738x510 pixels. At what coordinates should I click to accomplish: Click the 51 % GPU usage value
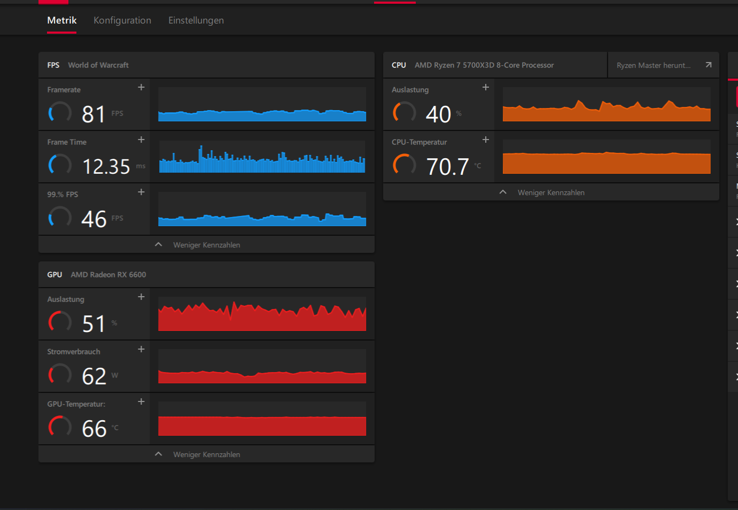[x=94, y=323]
